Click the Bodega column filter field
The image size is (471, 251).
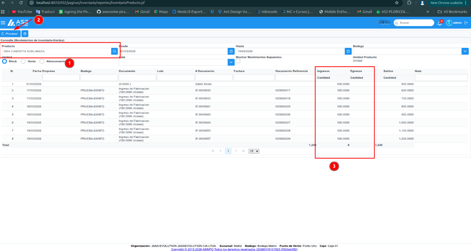point(99,78)
